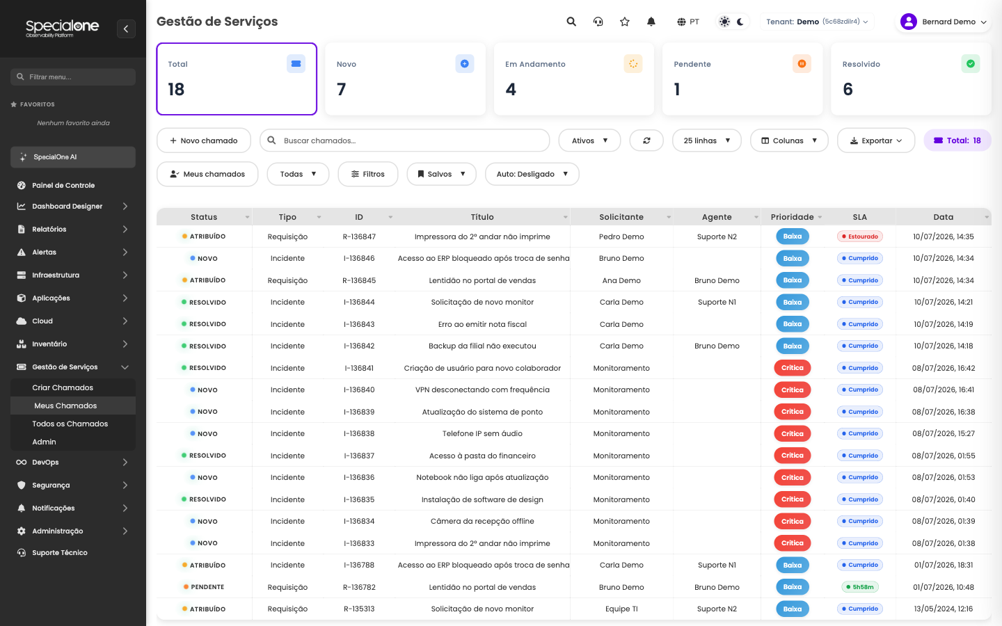This screenshot has height=626, width=1002.
Task: Click the Cloud icon in sidebar
Action: 22,321
